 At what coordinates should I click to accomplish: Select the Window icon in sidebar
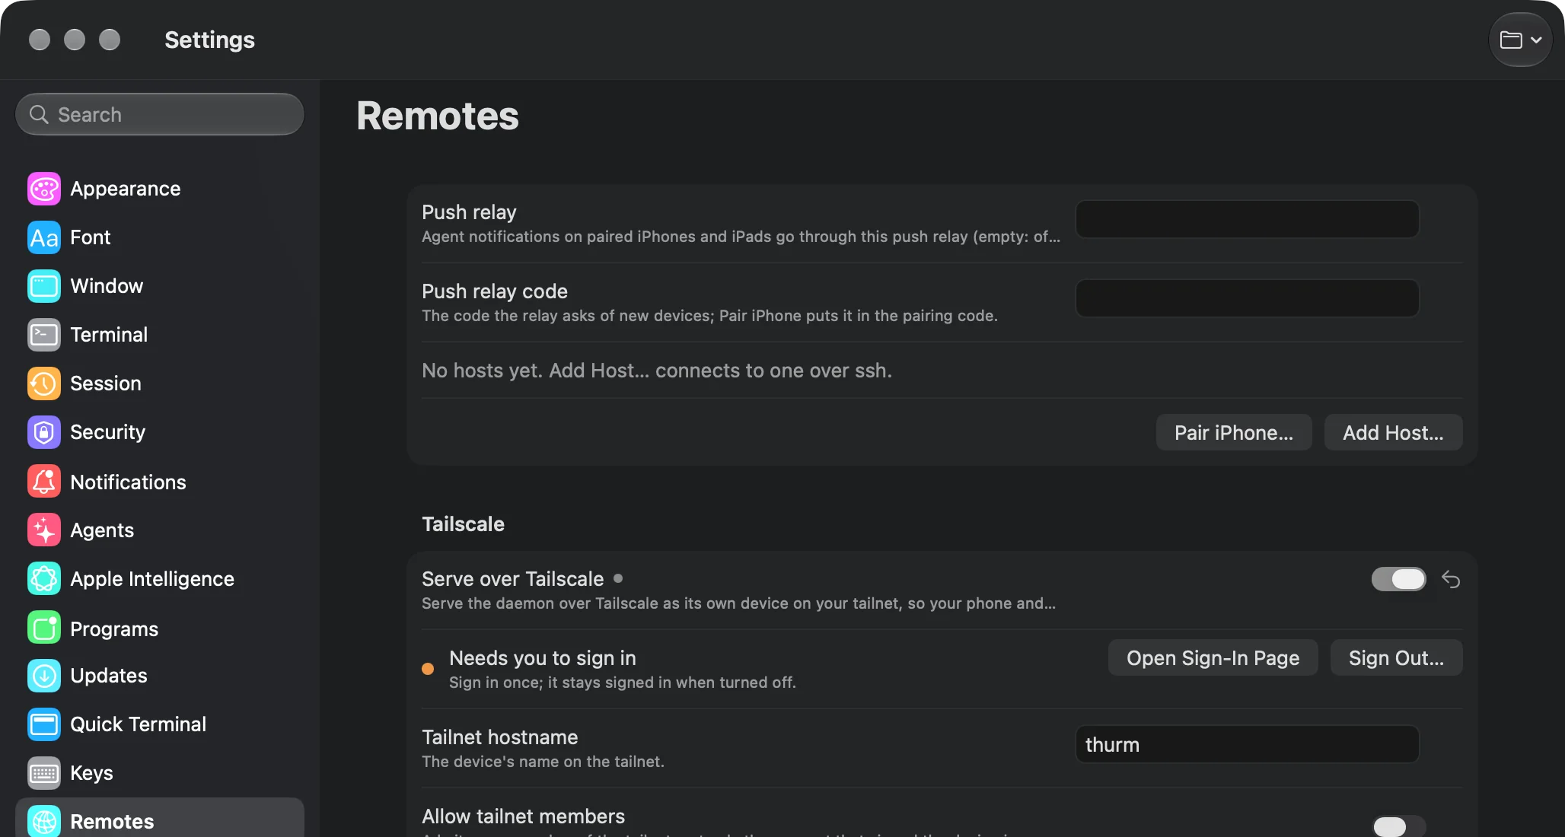(44, 286)
